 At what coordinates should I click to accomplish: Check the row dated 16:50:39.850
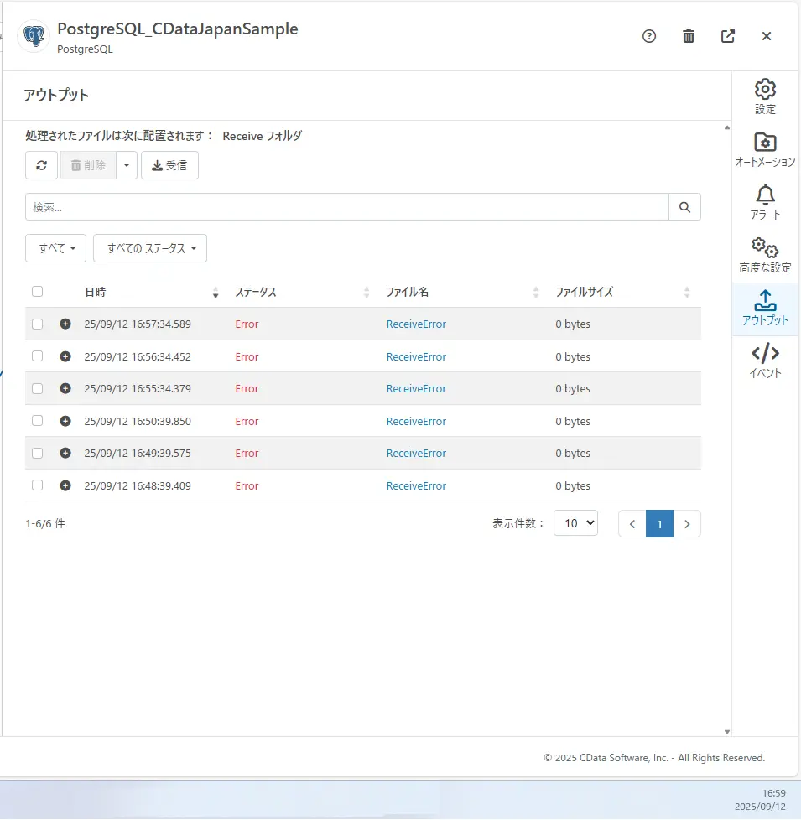pos(37,420)
